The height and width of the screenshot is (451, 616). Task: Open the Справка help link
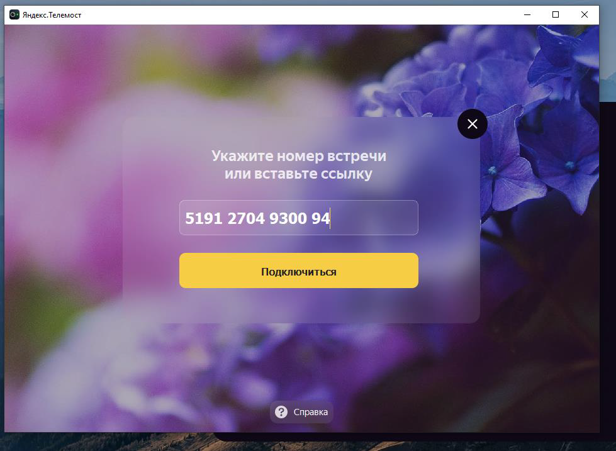tap(301, 412)
